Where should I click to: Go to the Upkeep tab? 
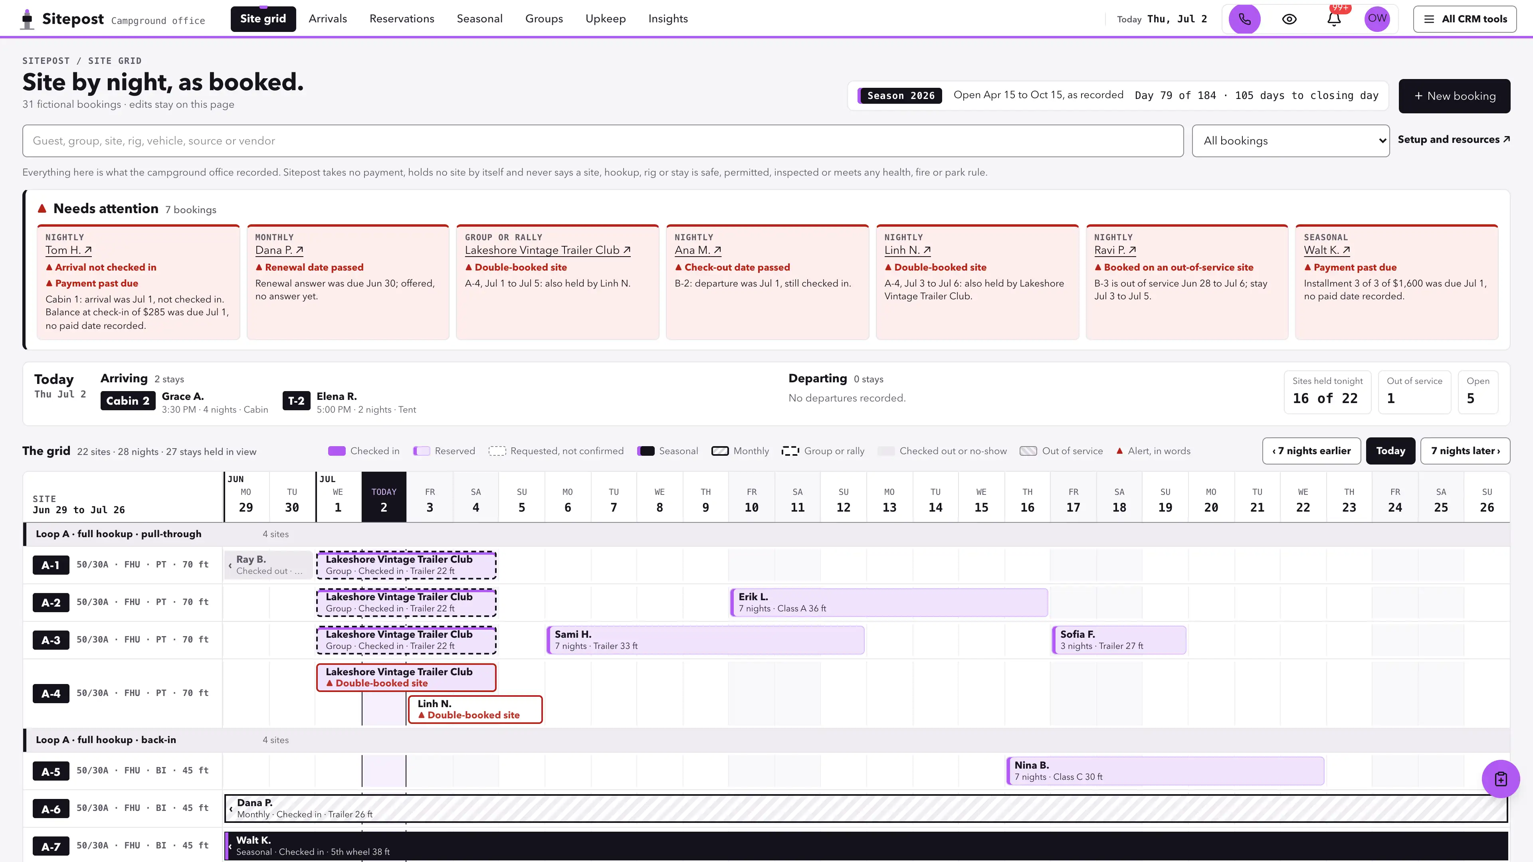tap(605, 19)
